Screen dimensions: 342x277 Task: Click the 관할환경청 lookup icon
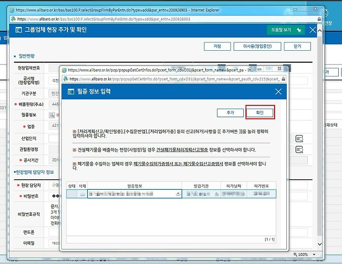pyautogui.click(x=299, y=149)
